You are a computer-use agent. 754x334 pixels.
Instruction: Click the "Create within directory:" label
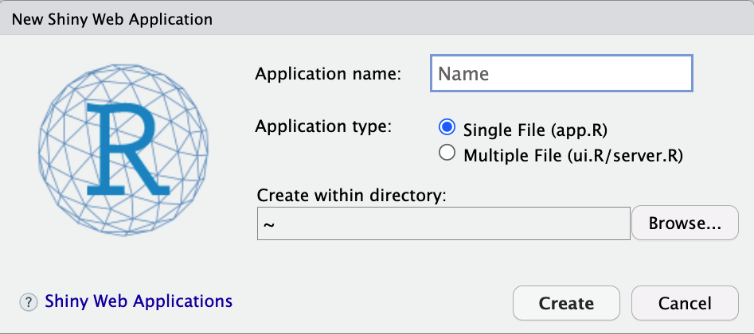(352, 196)
